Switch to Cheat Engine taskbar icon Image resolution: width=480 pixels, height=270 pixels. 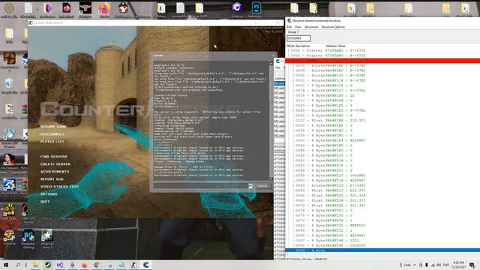click(x=146, y=265)
